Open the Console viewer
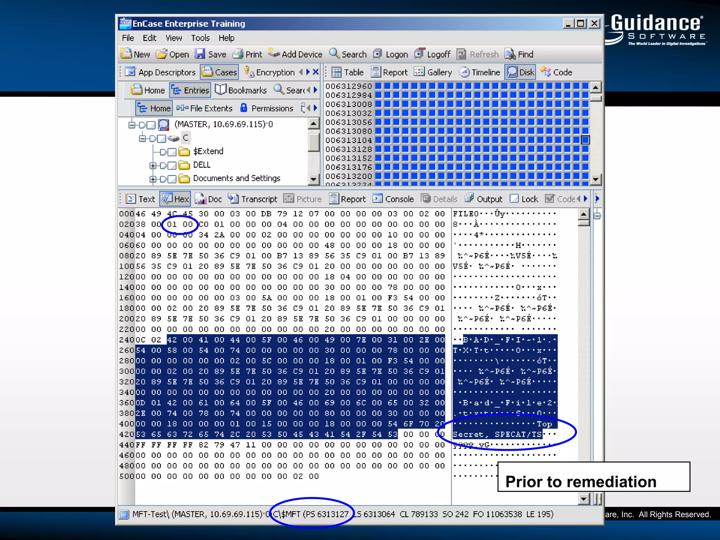This screenshot has width=720, height=540. (x=393, y=199)
